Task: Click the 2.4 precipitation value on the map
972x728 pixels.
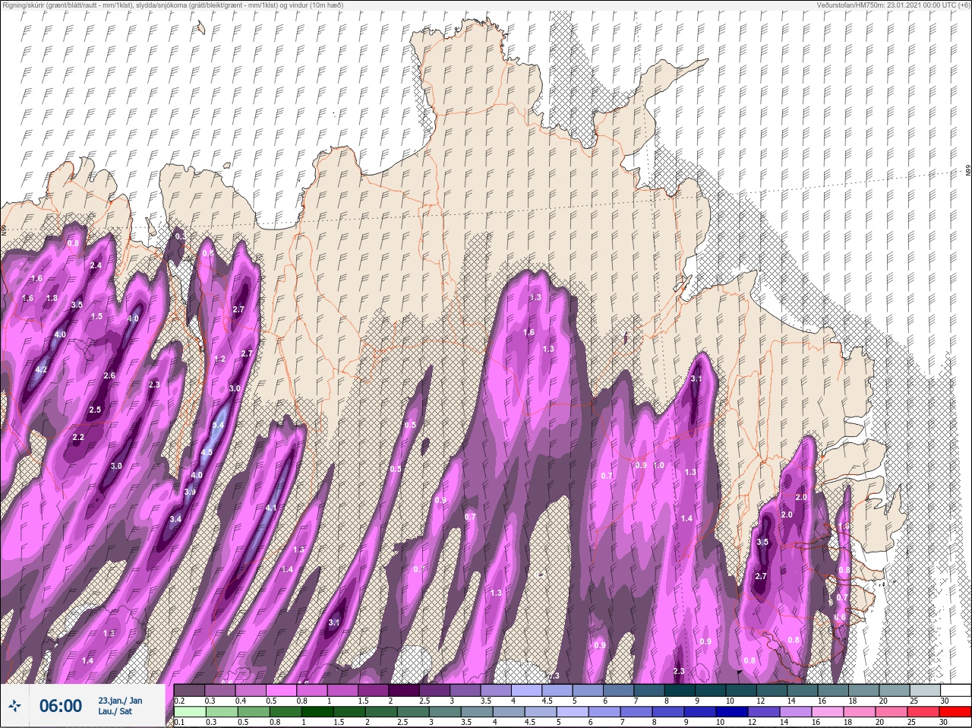Action: point(96,265)
